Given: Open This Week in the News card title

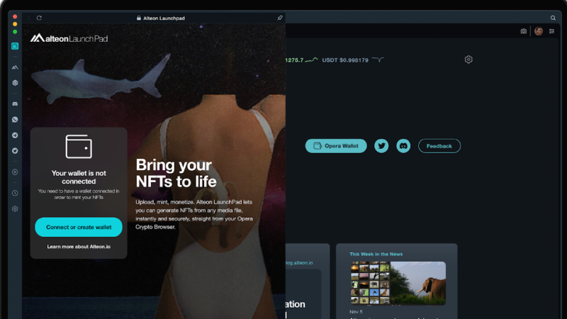Looking at the screenshot, I should click(376, 254).
